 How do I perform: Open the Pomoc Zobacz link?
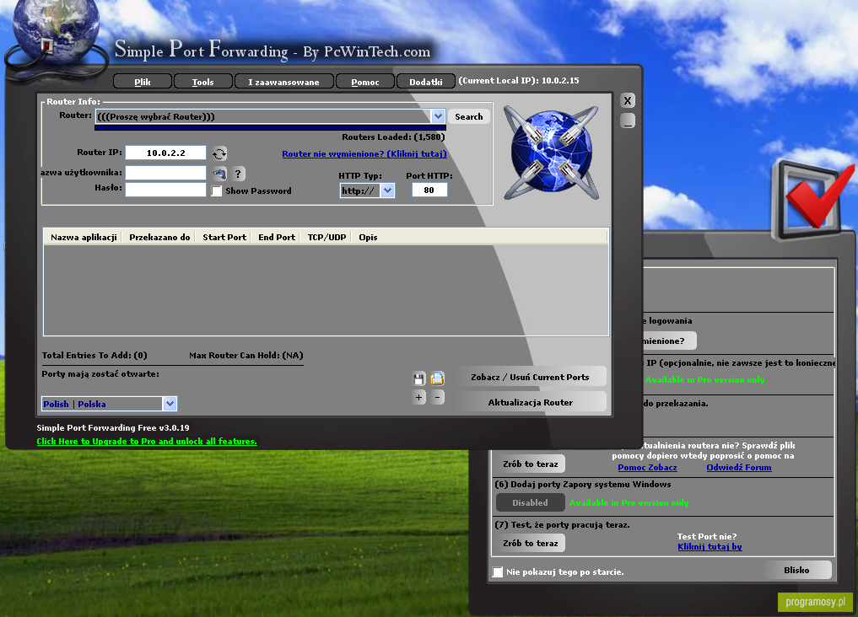pos(647,467)
